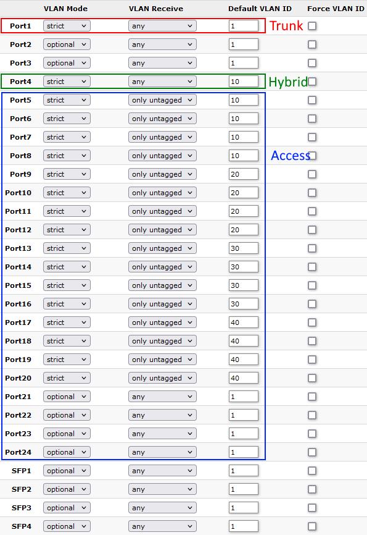The width and height of the screenshot is (367, 535).
Task: Toggle Force VLAN ID on Port16
Action: click(x=312, y=304)
